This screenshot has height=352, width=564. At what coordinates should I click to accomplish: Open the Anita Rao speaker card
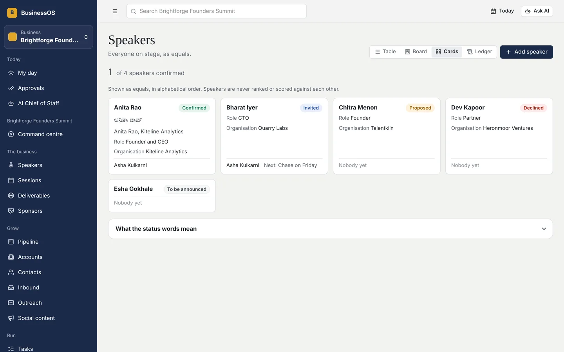[162, 136]
